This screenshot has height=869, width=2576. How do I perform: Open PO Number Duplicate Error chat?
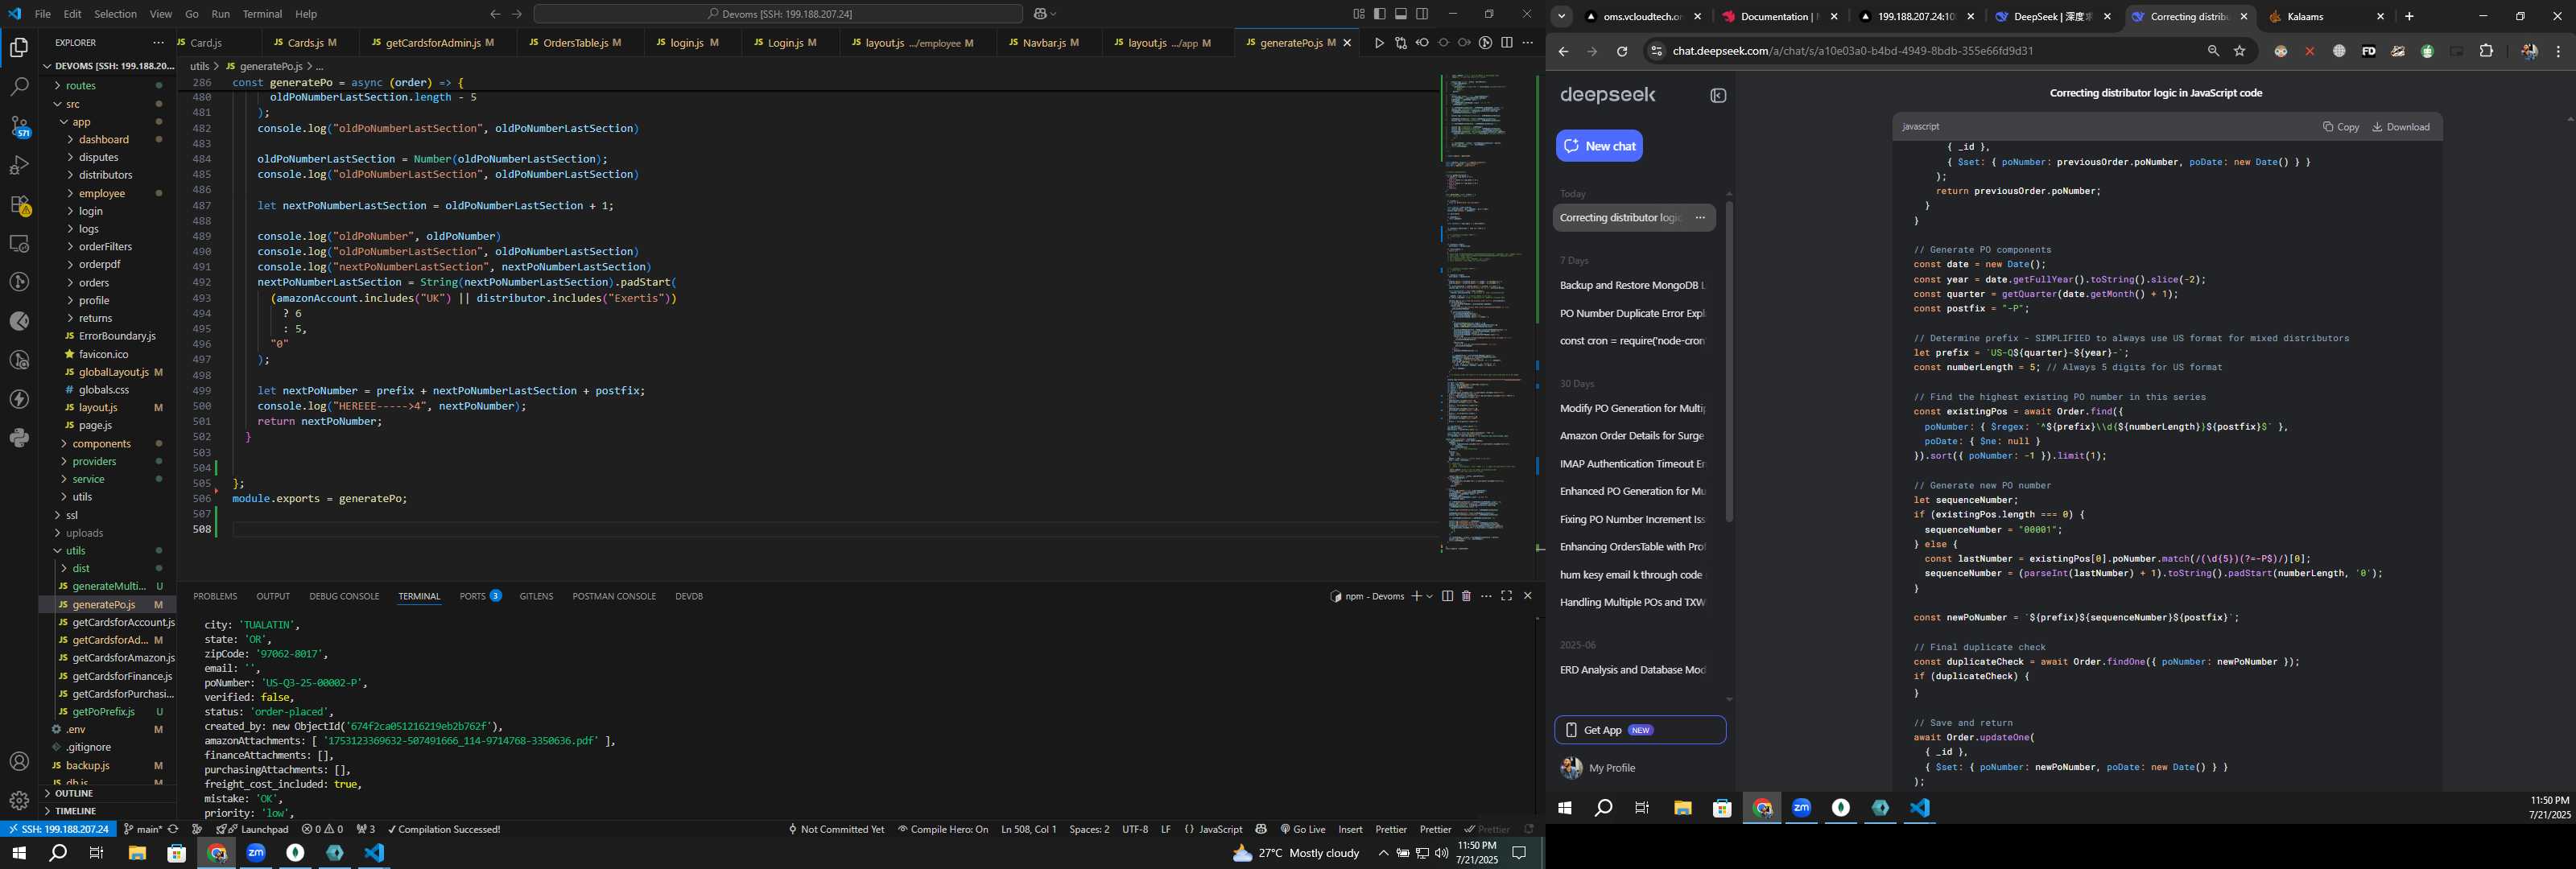[x=1632, y=313]
